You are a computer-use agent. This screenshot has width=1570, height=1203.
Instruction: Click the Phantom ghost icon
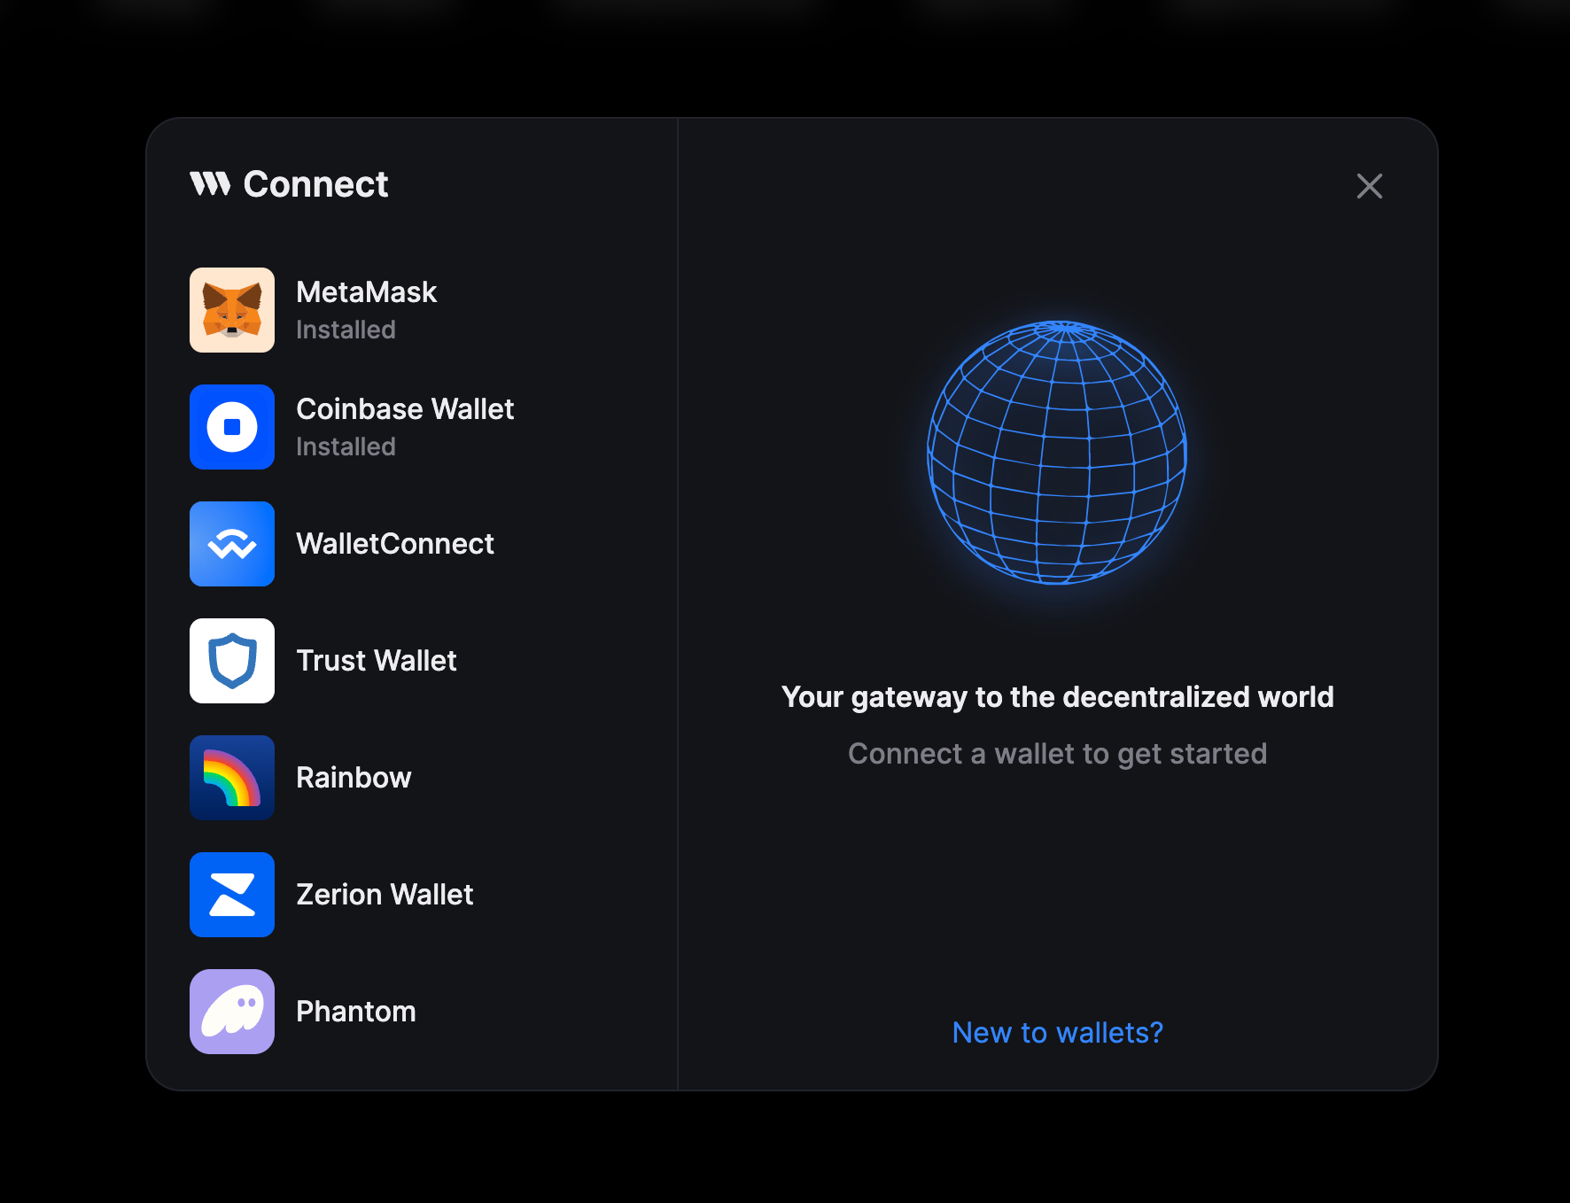point(231,1011)
